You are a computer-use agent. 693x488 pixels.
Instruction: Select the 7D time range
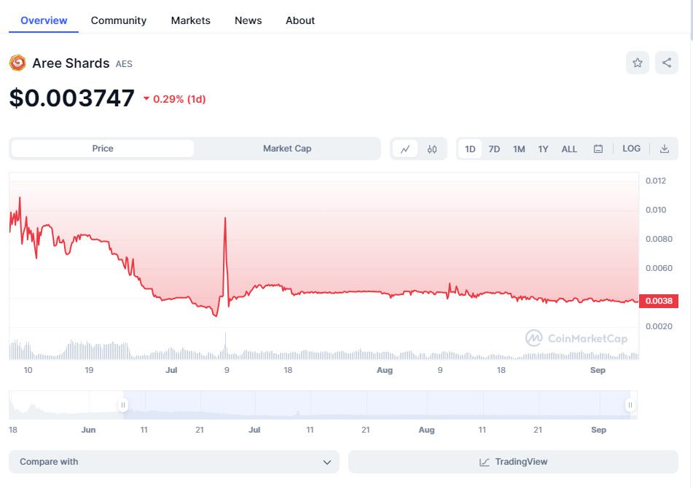click(494, 149)
